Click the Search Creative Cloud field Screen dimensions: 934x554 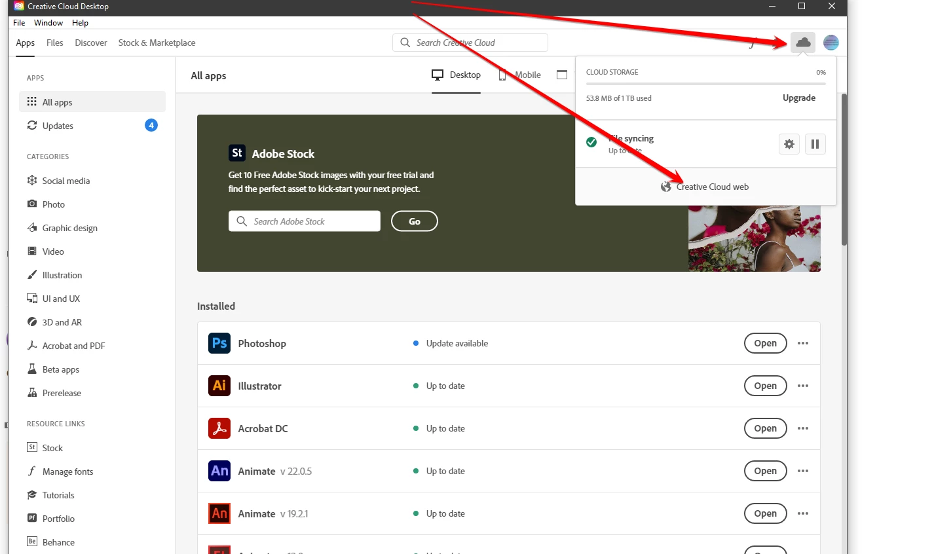[x=470, y=43]
